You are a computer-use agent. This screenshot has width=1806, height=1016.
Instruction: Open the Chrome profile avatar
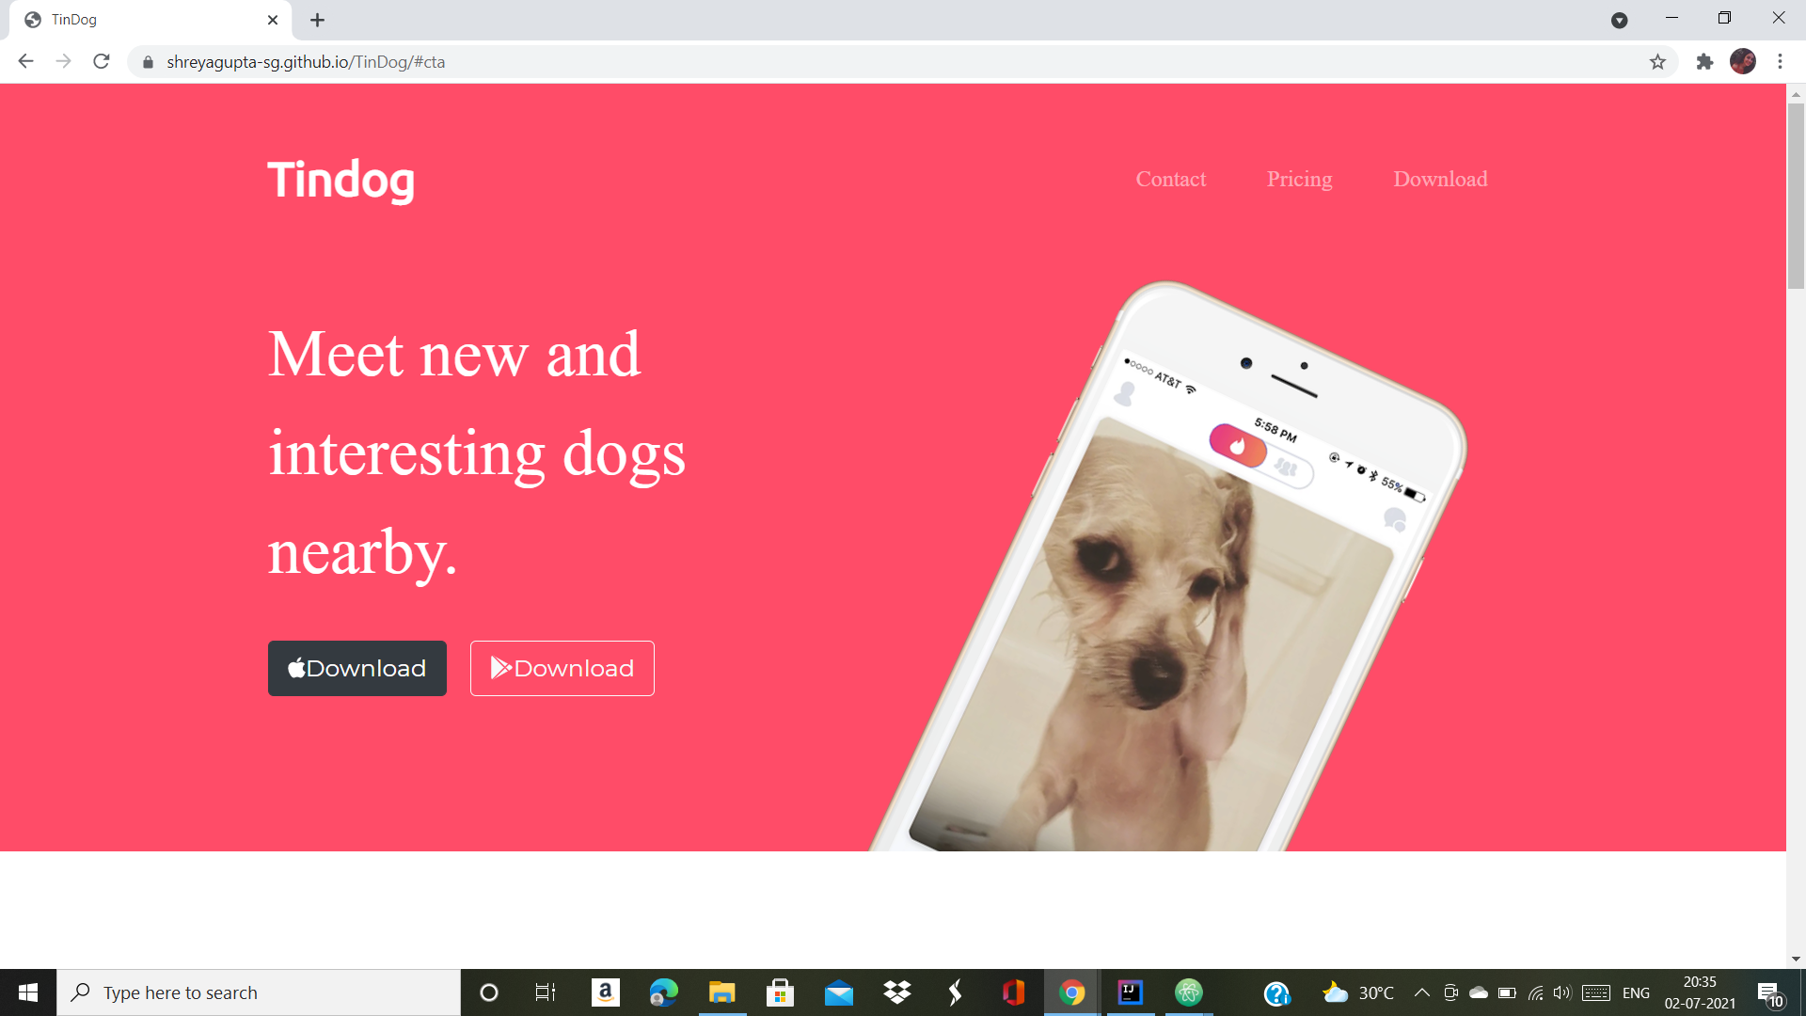(x=1743, y=62)
